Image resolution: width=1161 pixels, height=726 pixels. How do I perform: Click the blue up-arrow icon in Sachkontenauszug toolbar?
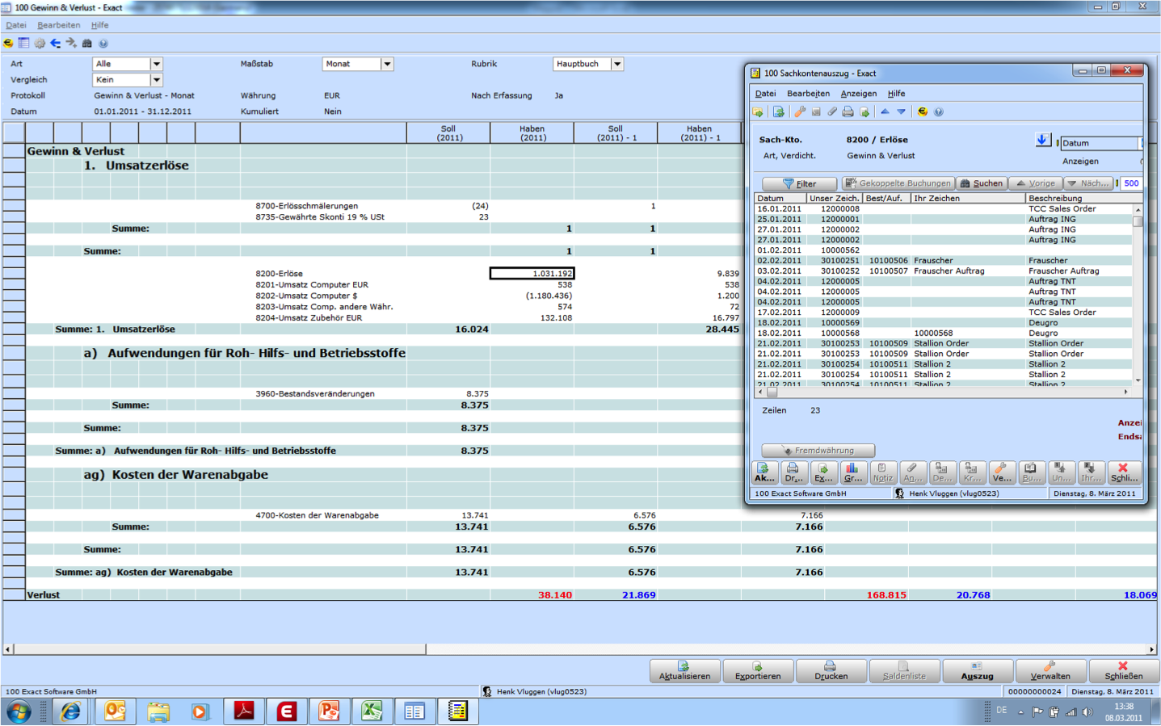pos(885,112)
